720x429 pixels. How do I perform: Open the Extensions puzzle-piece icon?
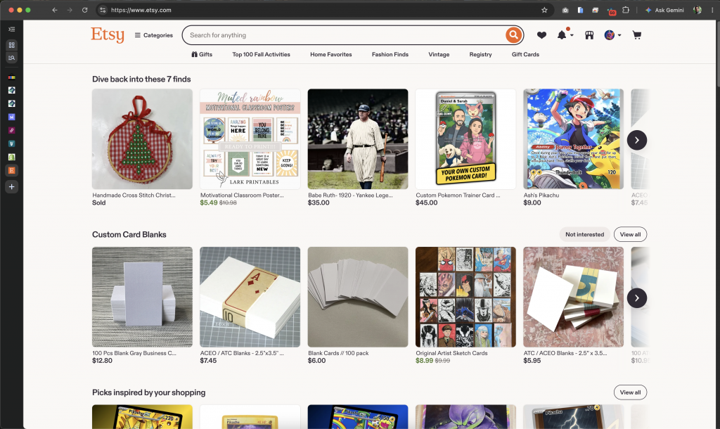click(x=625, y=10)
